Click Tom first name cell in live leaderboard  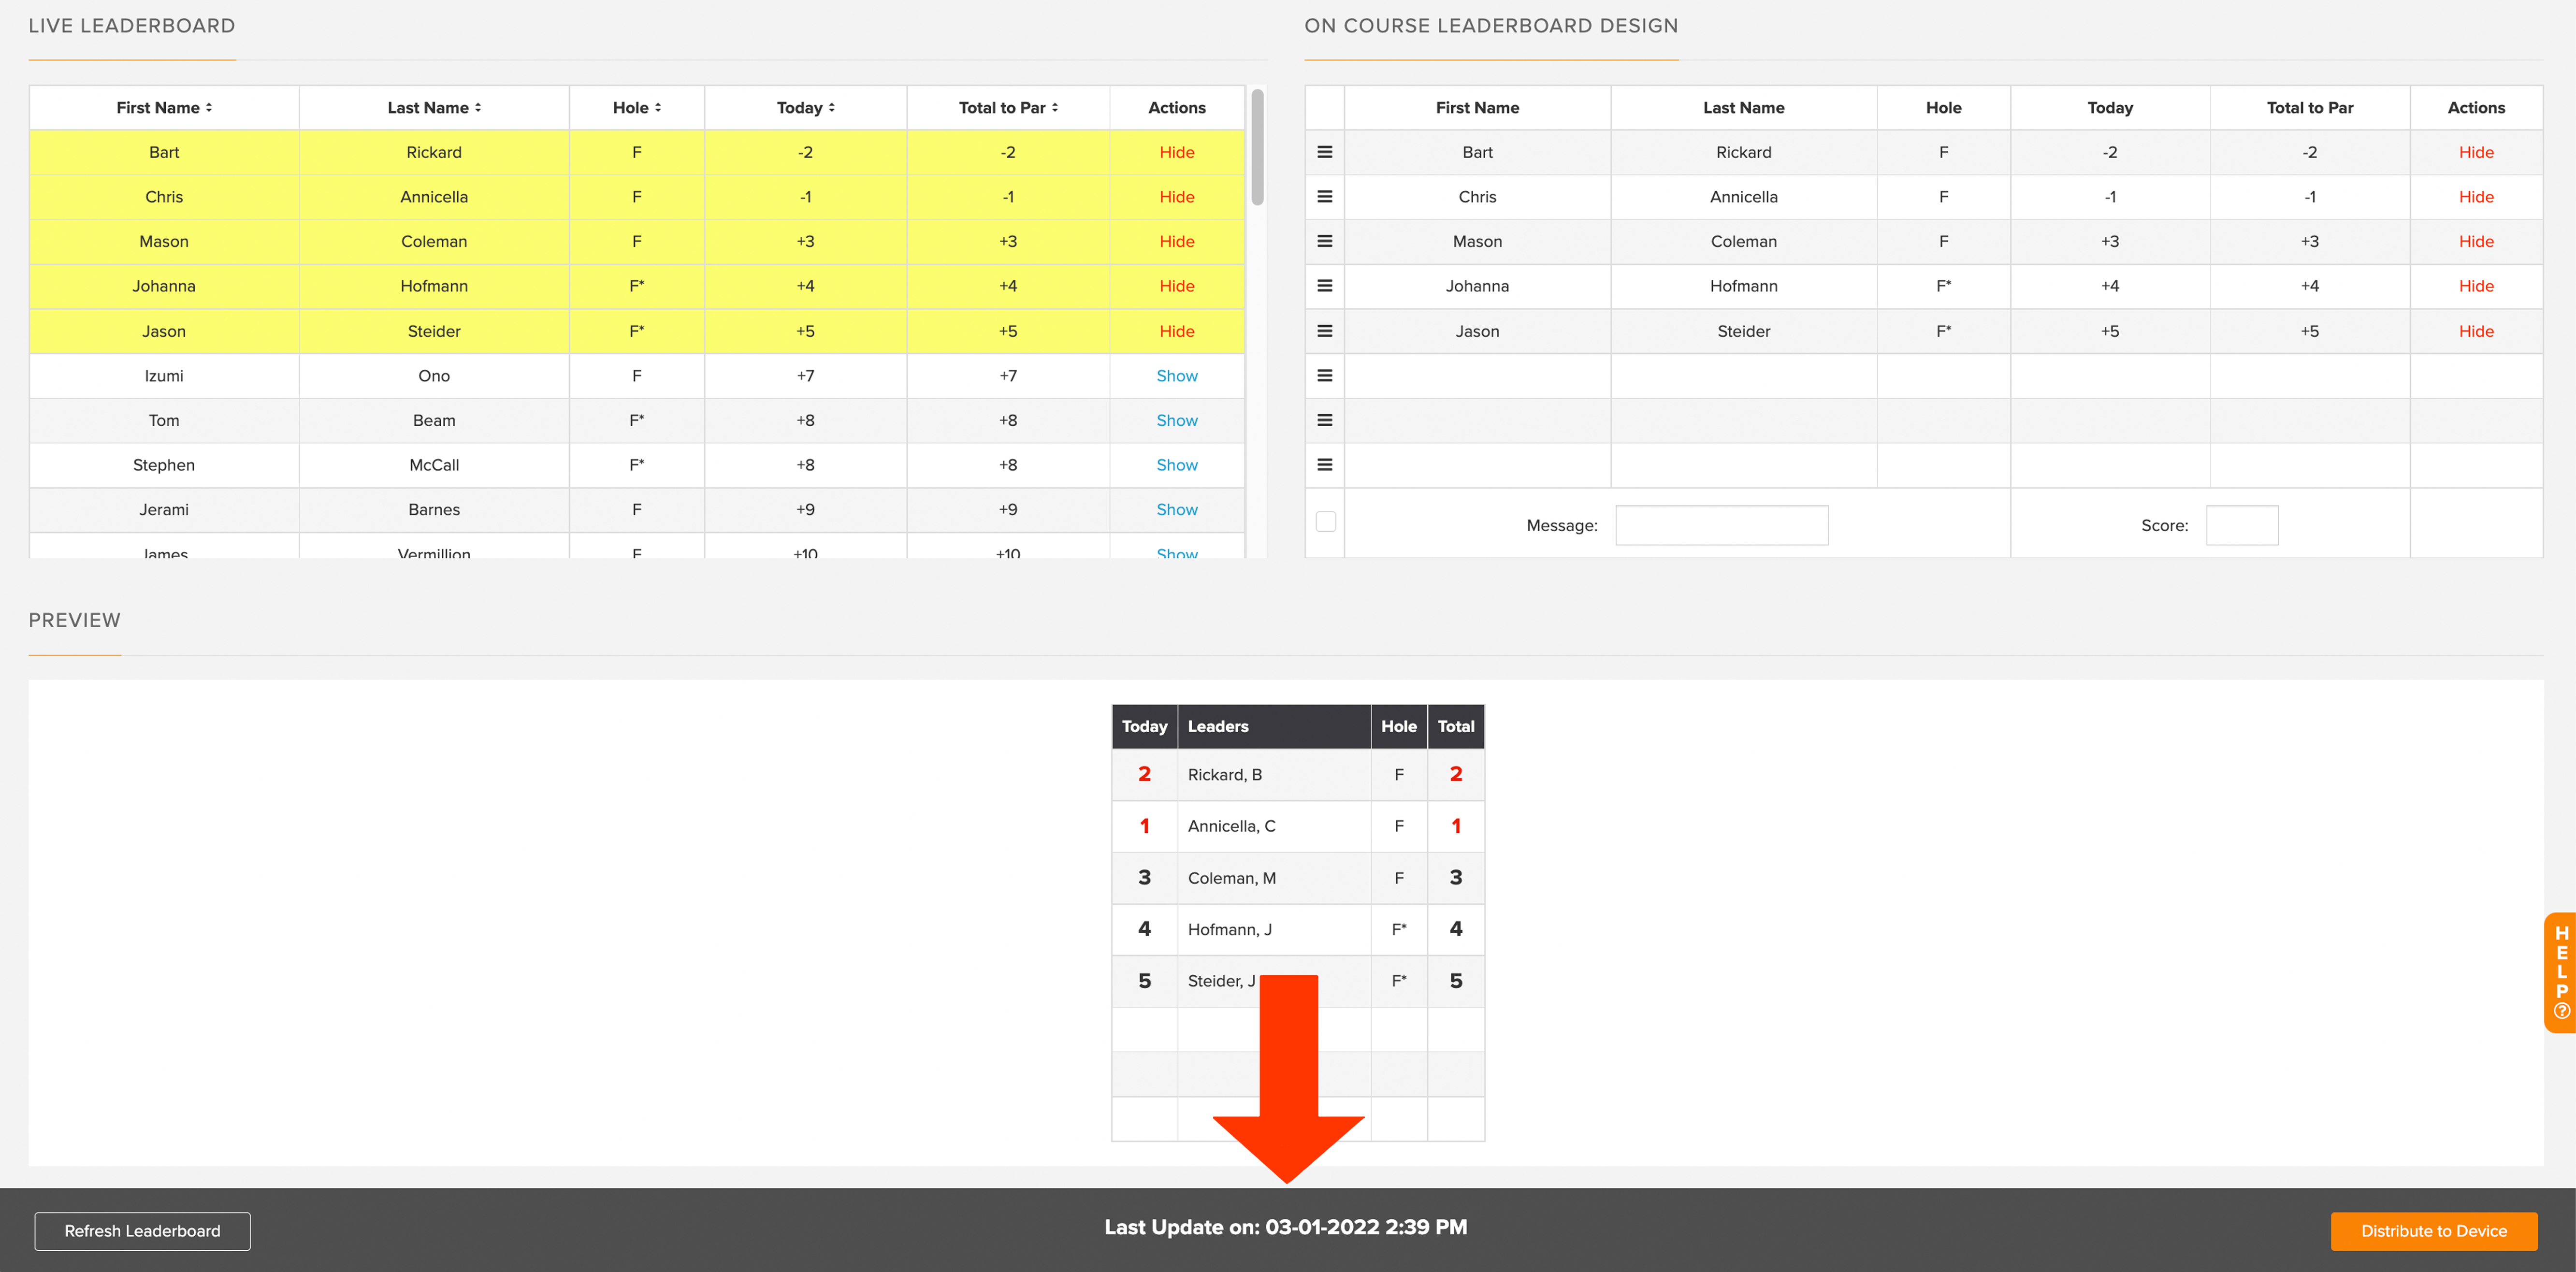[164, 420]
